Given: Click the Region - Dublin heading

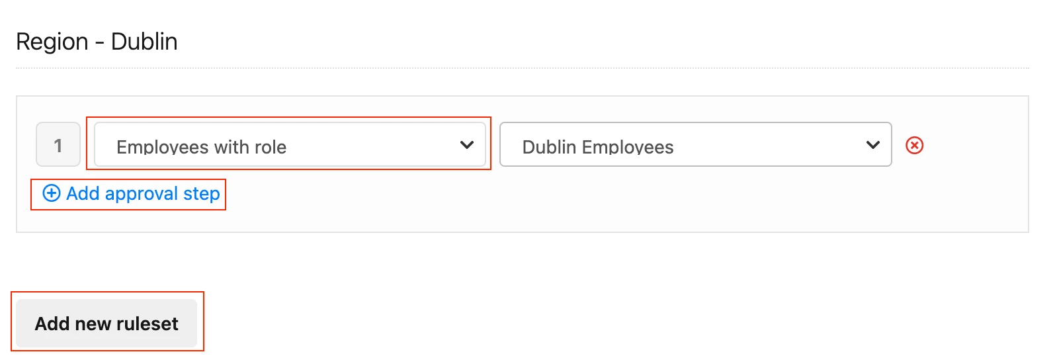Looking at the screenshot, I should 97,42.
